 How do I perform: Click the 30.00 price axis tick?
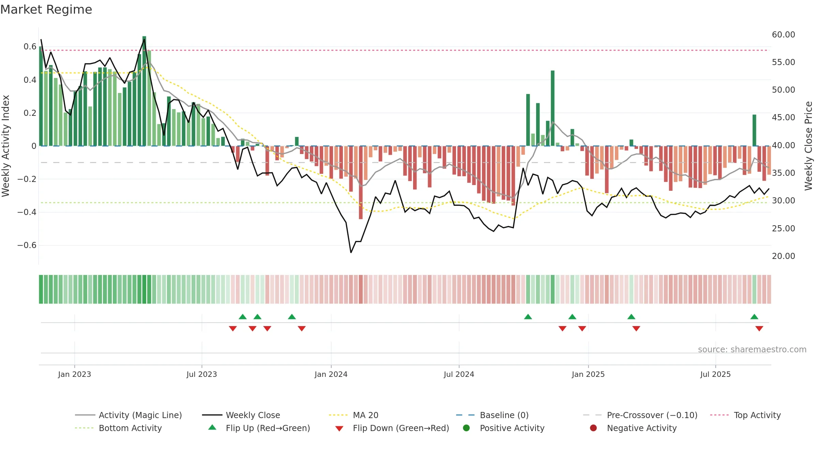(784, 200)
